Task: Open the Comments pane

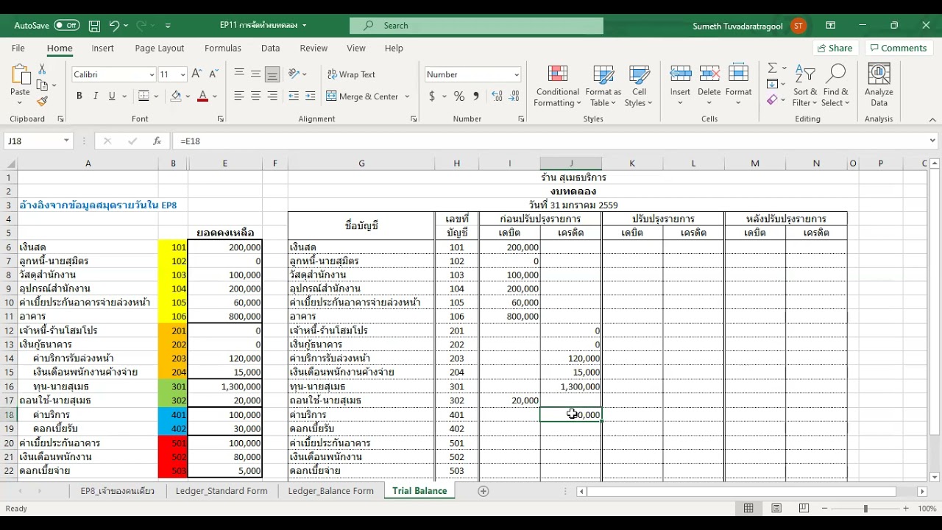Action: [897, 48]
